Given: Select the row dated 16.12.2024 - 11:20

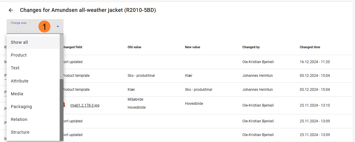Looking at the screenshot, I should (x=177, y=62).
